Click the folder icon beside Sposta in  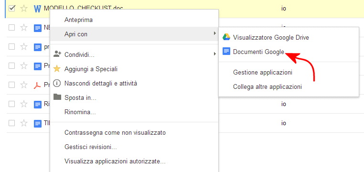pos(57,97)
